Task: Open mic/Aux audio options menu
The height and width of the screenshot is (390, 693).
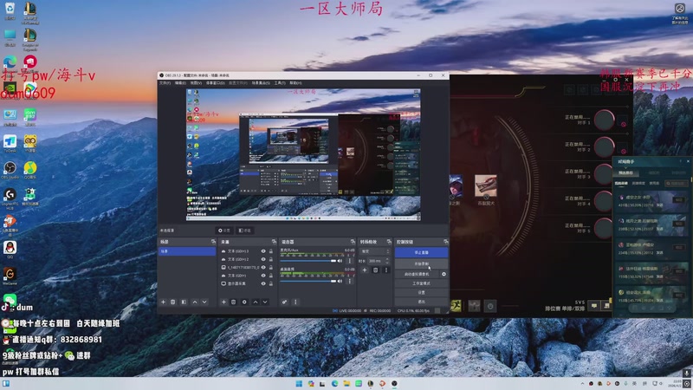Action: 351,258
